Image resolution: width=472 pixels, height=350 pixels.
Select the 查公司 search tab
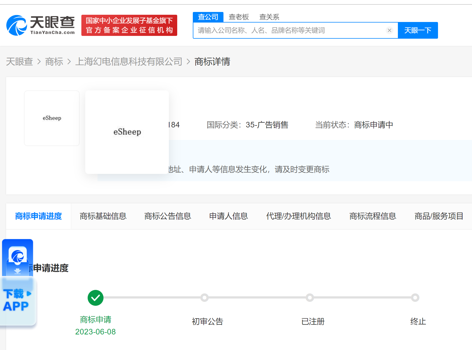pos(208,17)
